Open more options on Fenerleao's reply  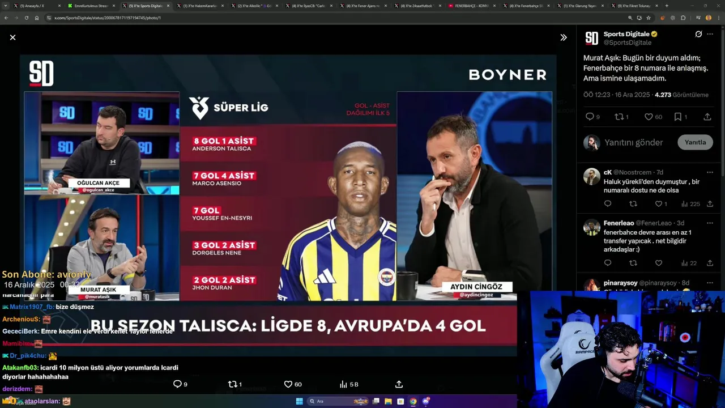(710, 223)
